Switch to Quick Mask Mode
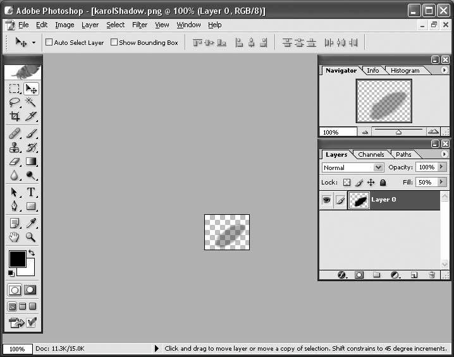This screenshot has height=357, width=454. pos(30,290)
